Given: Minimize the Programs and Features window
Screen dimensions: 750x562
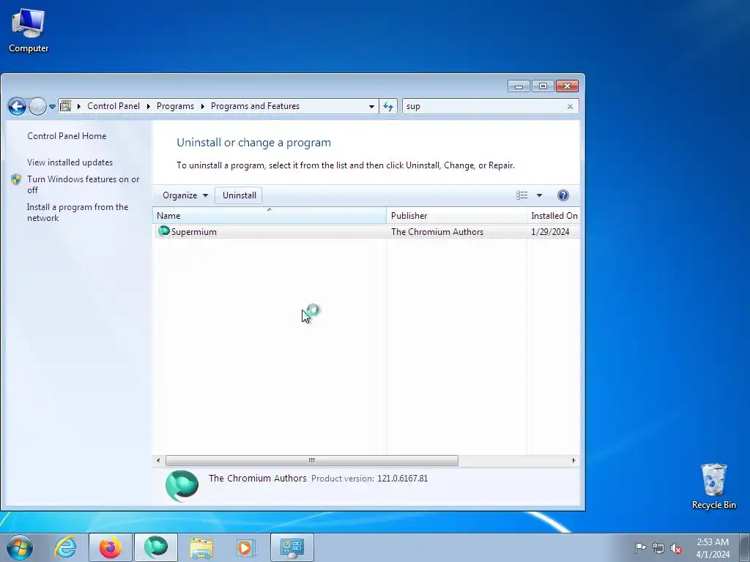Looking at the screenshot, I should pos(519,86).
